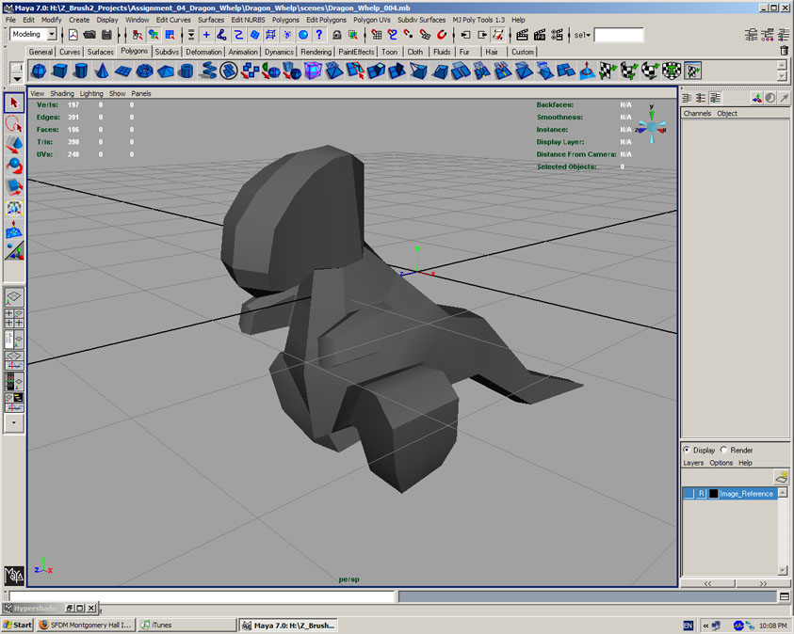794x634 pixels.
Task: Switch to the SFDM Montgomery Hall taskbar window
Action: click(x=86, y=625)
